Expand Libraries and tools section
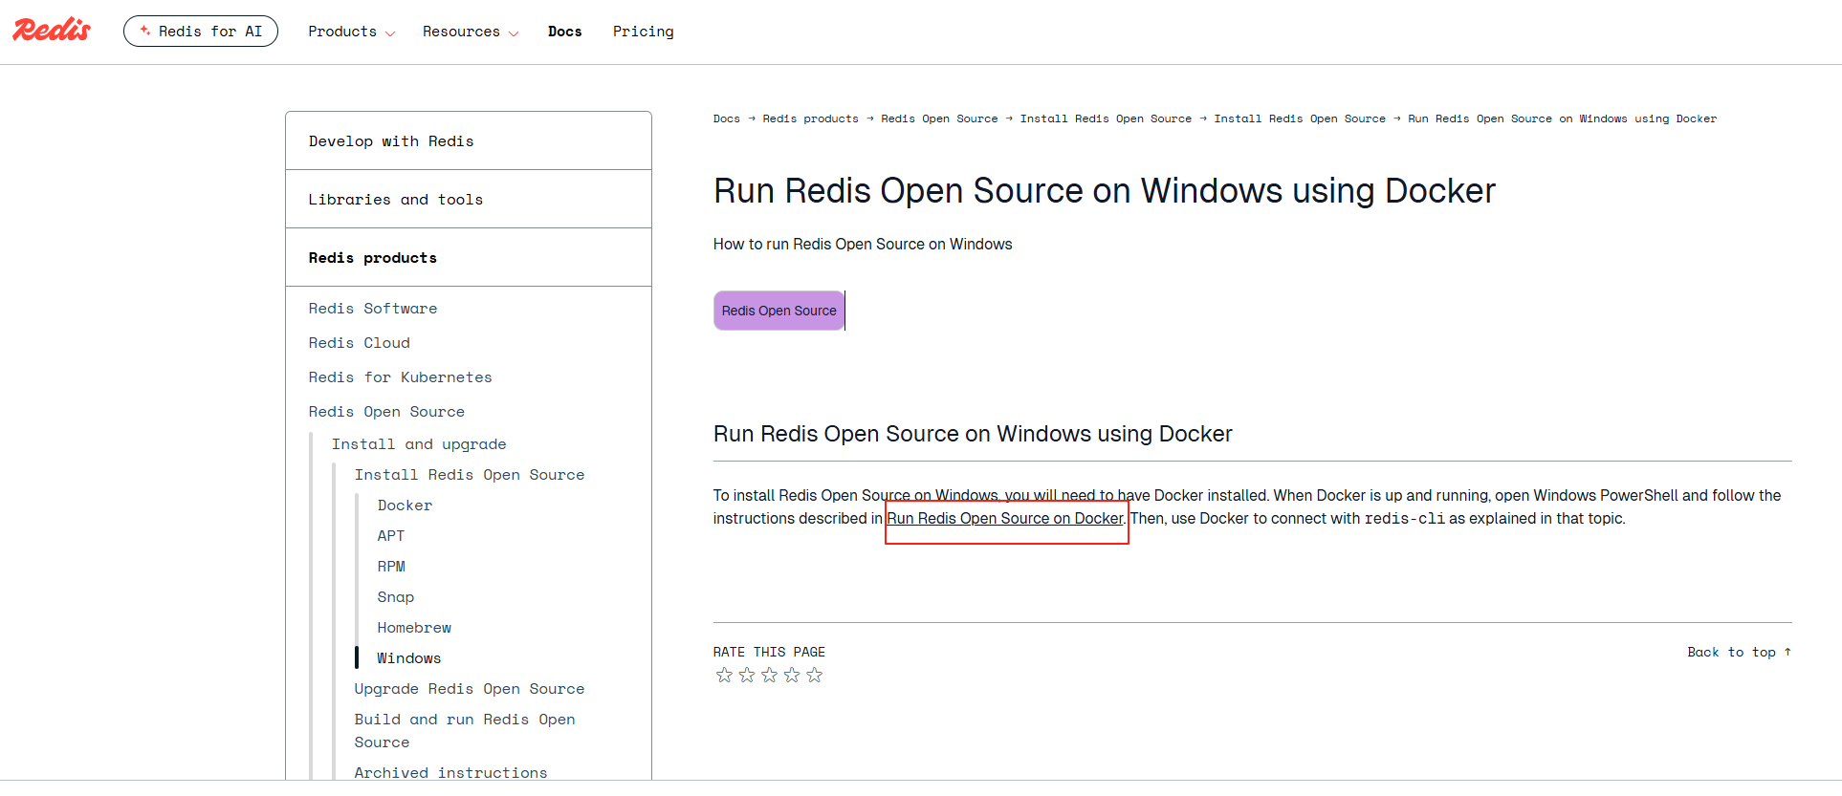The image size is (1842, 796). pyautogui.click(x=395, y=200)
